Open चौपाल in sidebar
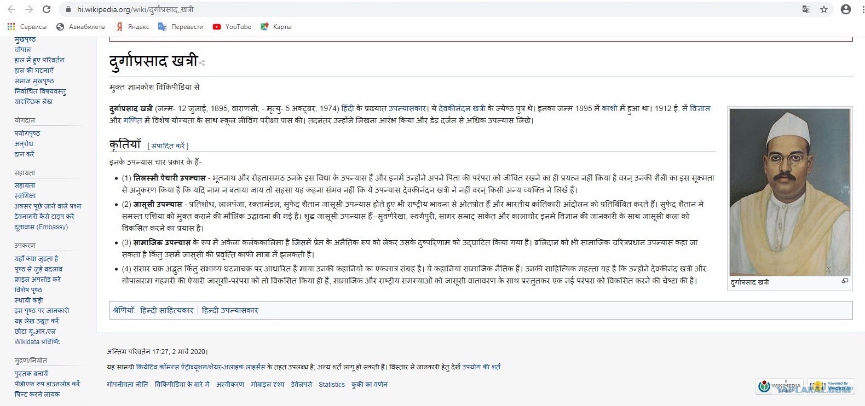The width and height of the screenshot is (865, 406). click(23, 50)
